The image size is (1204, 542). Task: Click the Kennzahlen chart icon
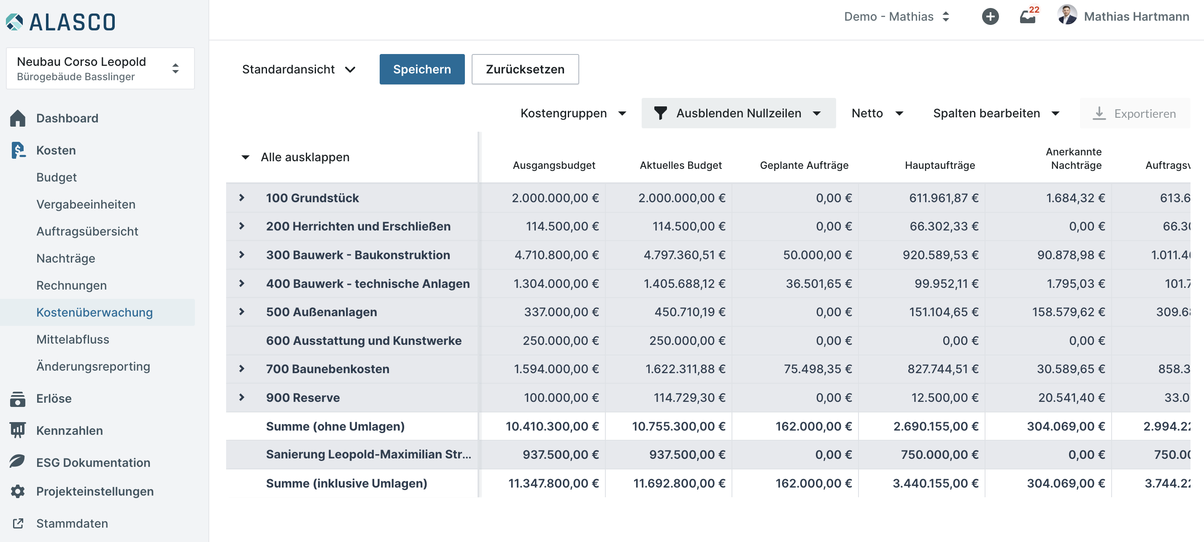click(18, 430)
